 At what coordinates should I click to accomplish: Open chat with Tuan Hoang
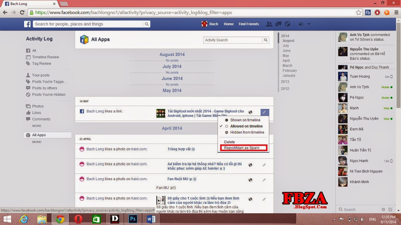[365, 76]
